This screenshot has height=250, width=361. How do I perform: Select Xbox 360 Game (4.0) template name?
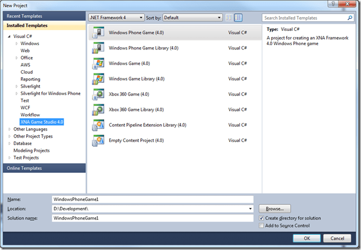coord(129,94)
